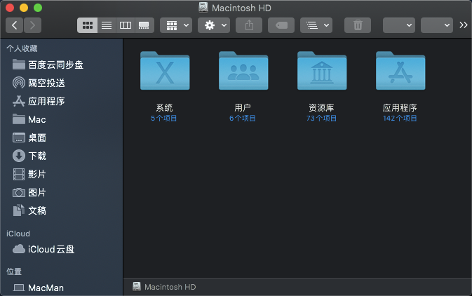Open 桌面 Desktop in the sidebar
Viewport: 472px width, 296px height.
click(62, 138)
